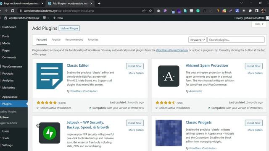Screen dimensions: 269x151
Task: Select the Featured plugins tab
Action: 42,39
